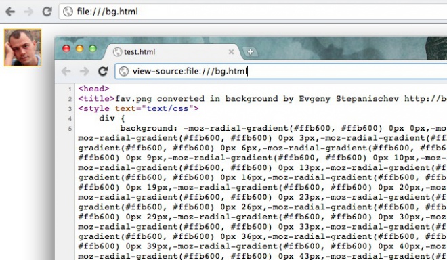
Task: Click the <title> tag on line 2
Action: pyautogui.click(x=96, y=99)
